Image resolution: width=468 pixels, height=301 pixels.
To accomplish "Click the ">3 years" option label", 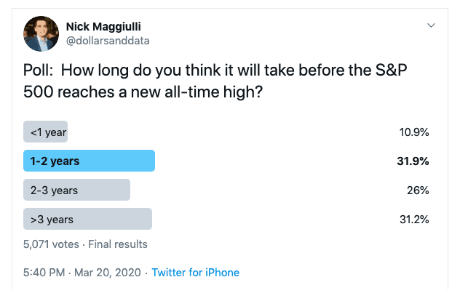I will [x=52, y=220].
